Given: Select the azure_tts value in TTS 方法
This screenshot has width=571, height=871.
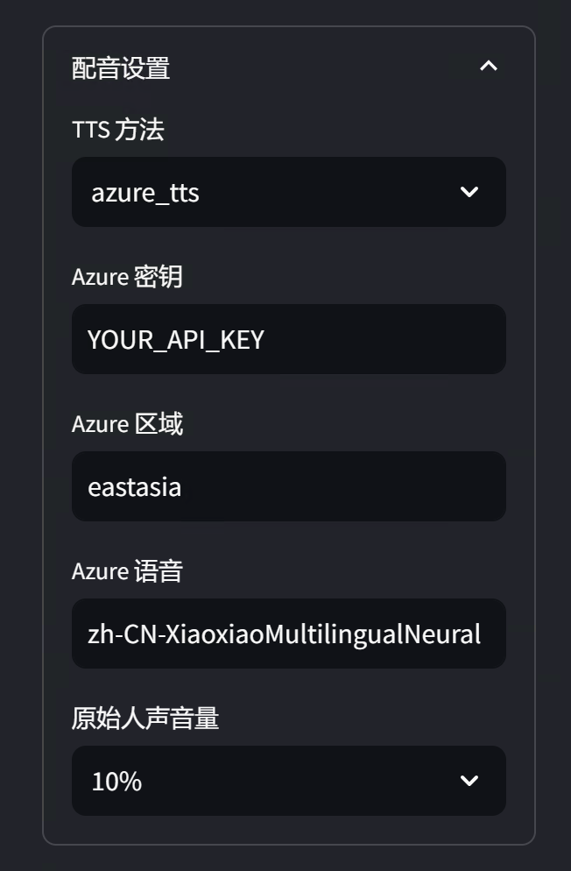Looking at the screenshot, I should coord(145,193).
